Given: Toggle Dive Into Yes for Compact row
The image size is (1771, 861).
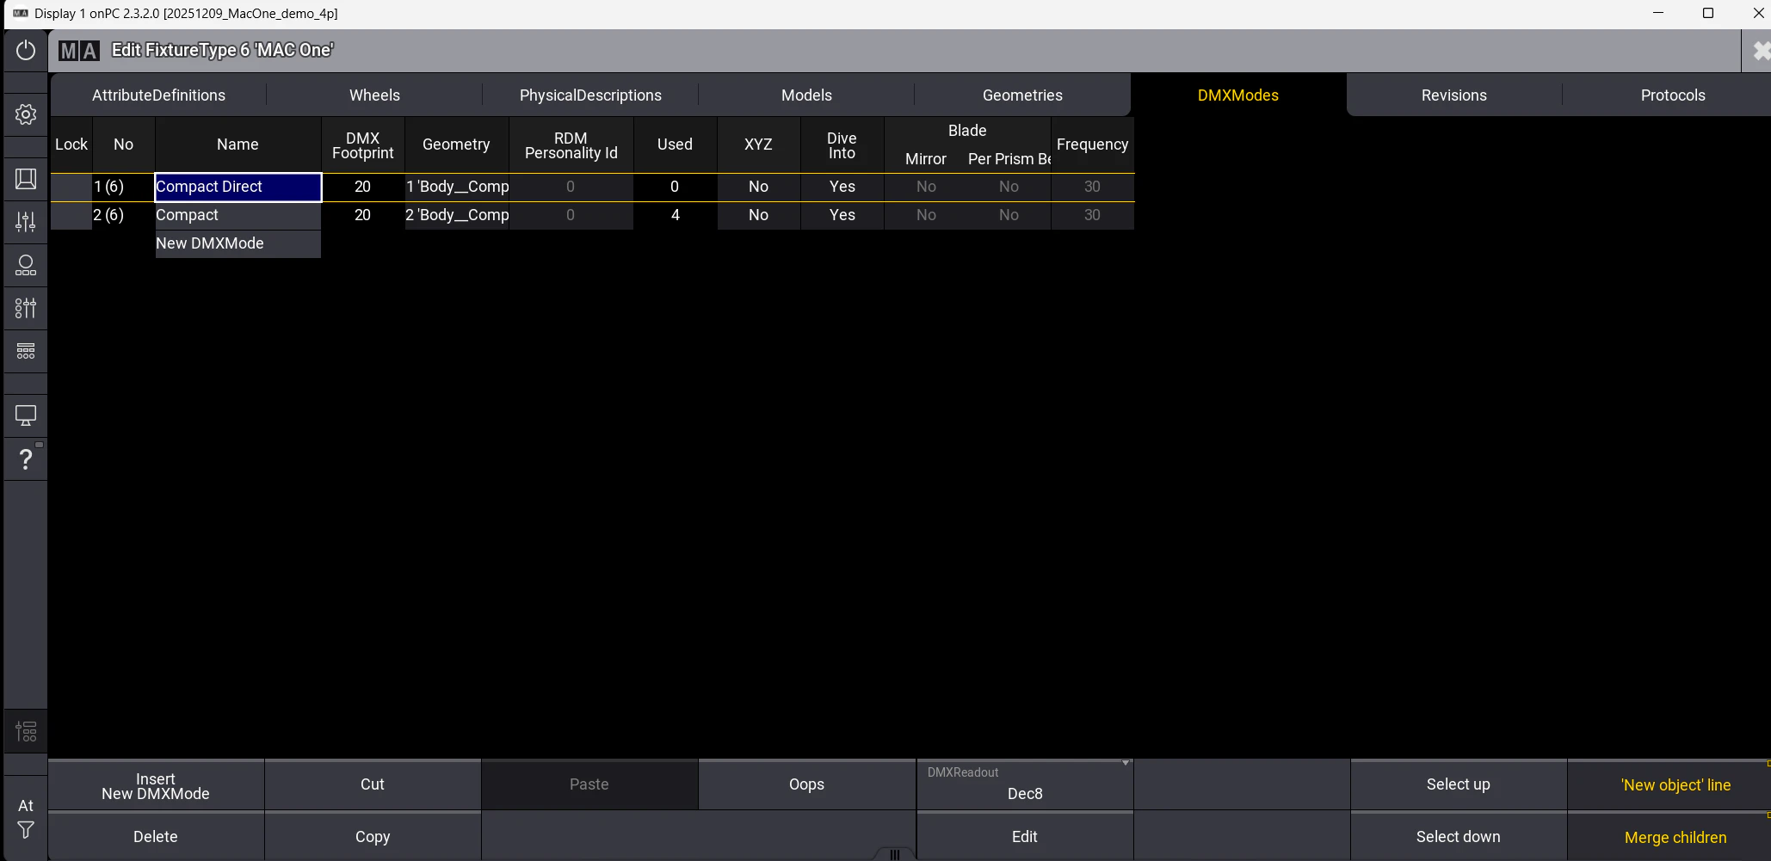Looking at the screenshot, I should pos(842,215).
